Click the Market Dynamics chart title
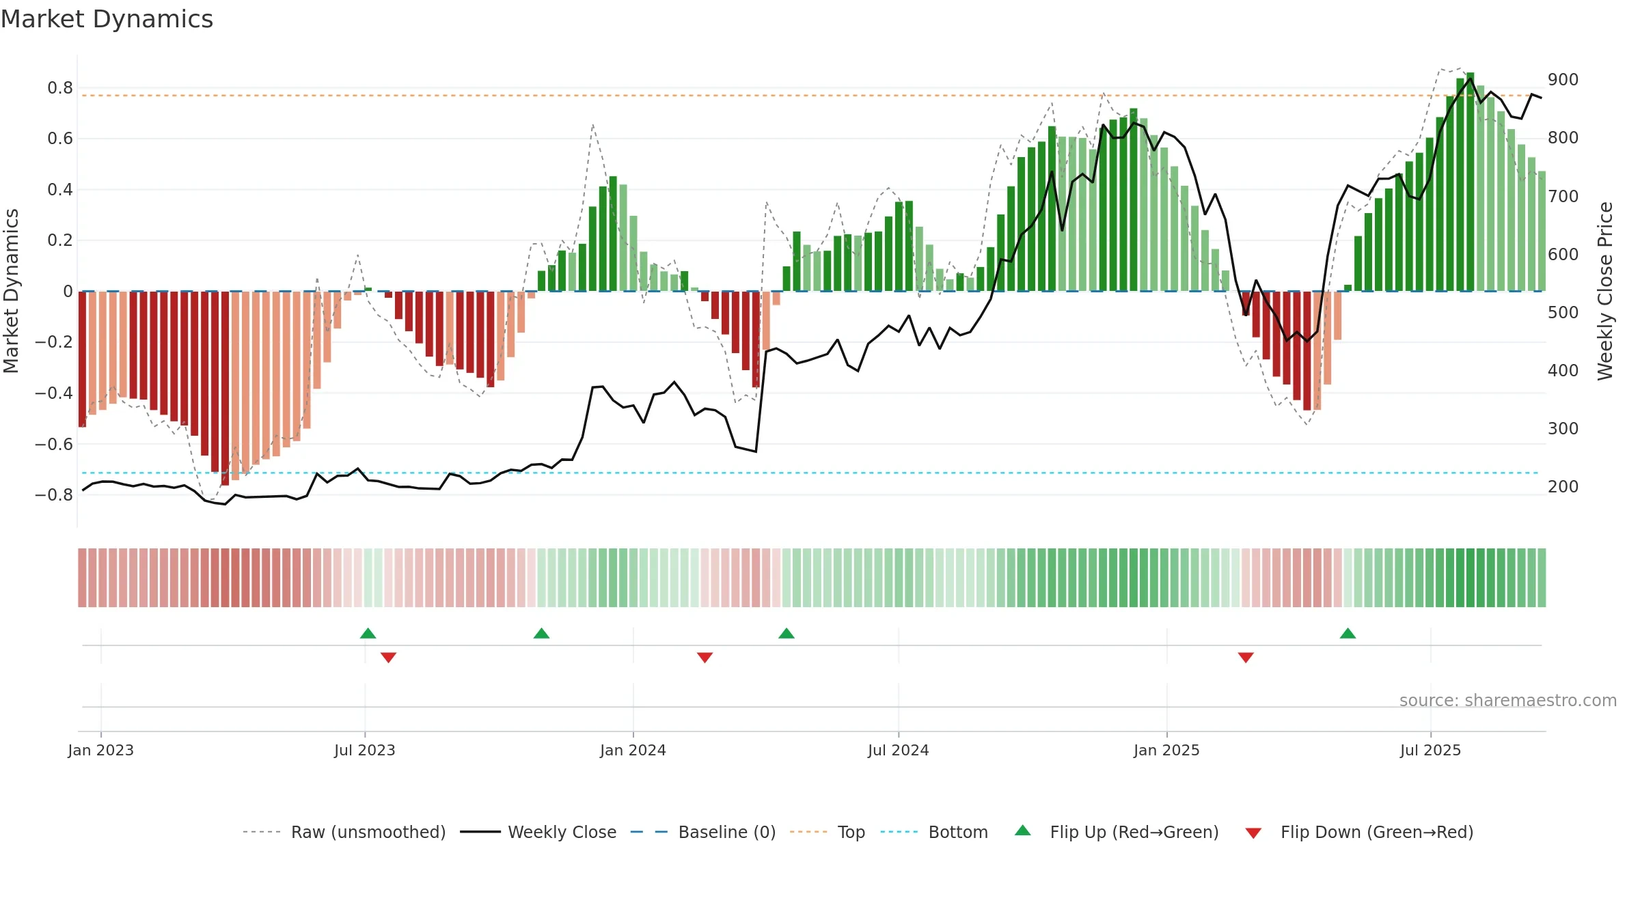1640x922 pixels. point(107,19)
